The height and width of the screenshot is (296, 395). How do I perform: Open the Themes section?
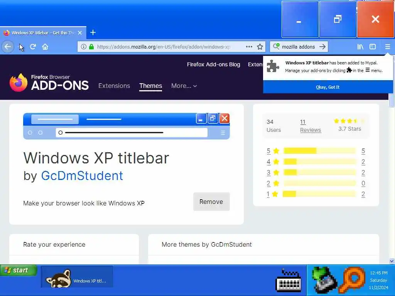(151, 86)
